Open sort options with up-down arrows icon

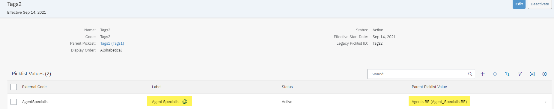click(x=507, y=74)
